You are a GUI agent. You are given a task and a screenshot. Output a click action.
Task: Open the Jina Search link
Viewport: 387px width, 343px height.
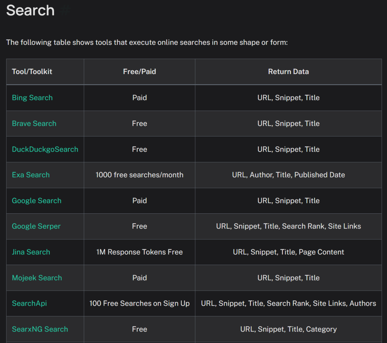pyautogui.click(x=31, y=252)
